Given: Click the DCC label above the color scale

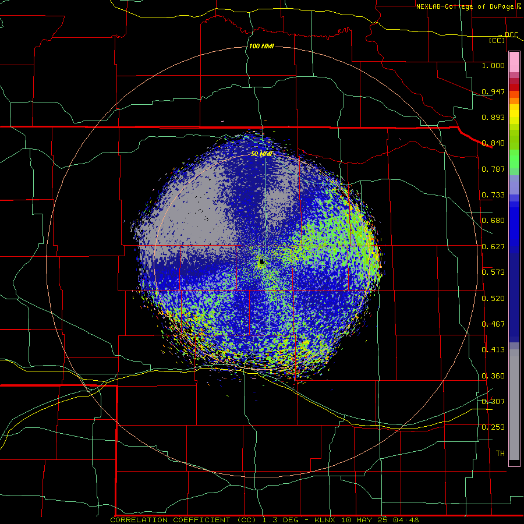Looking at the screenshot, I should pos(511,35).
